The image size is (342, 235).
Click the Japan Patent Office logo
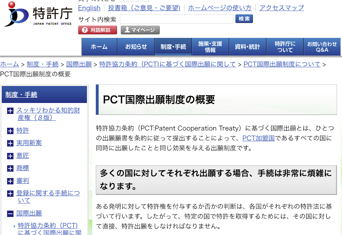(x=38, y=14)
